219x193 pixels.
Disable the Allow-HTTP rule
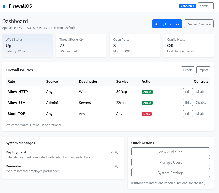(x=201, y=92)
